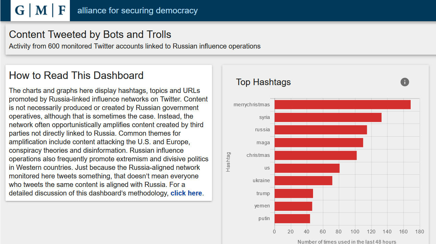Click the christmas hashtag bar

click(x=316, y=155)
